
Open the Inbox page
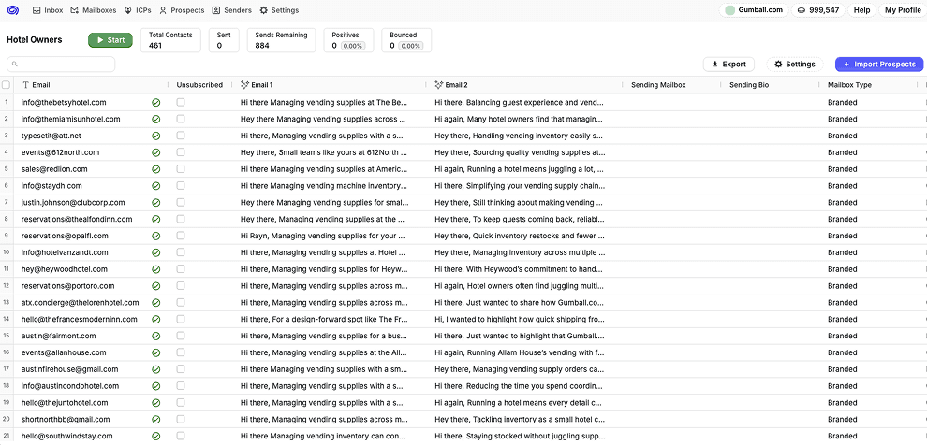[x=48, y=10]
